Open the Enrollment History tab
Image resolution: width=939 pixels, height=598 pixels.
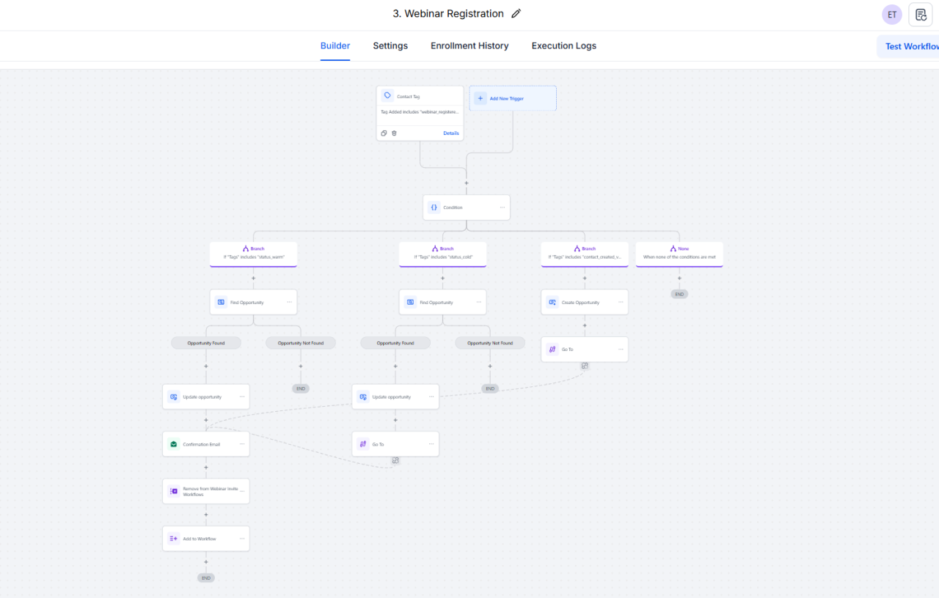[469, 45]
